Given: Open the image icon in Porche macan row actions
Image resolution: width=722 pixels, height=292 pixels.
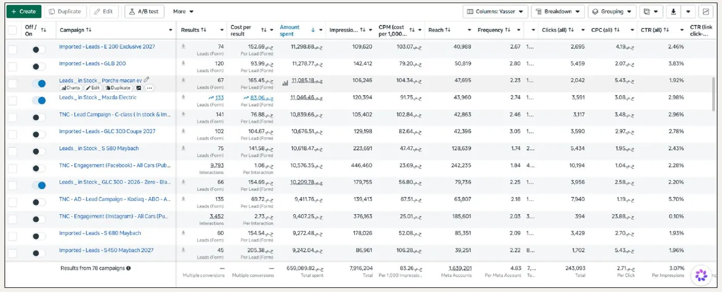Looking at the screenshot, I should point(138,88).
